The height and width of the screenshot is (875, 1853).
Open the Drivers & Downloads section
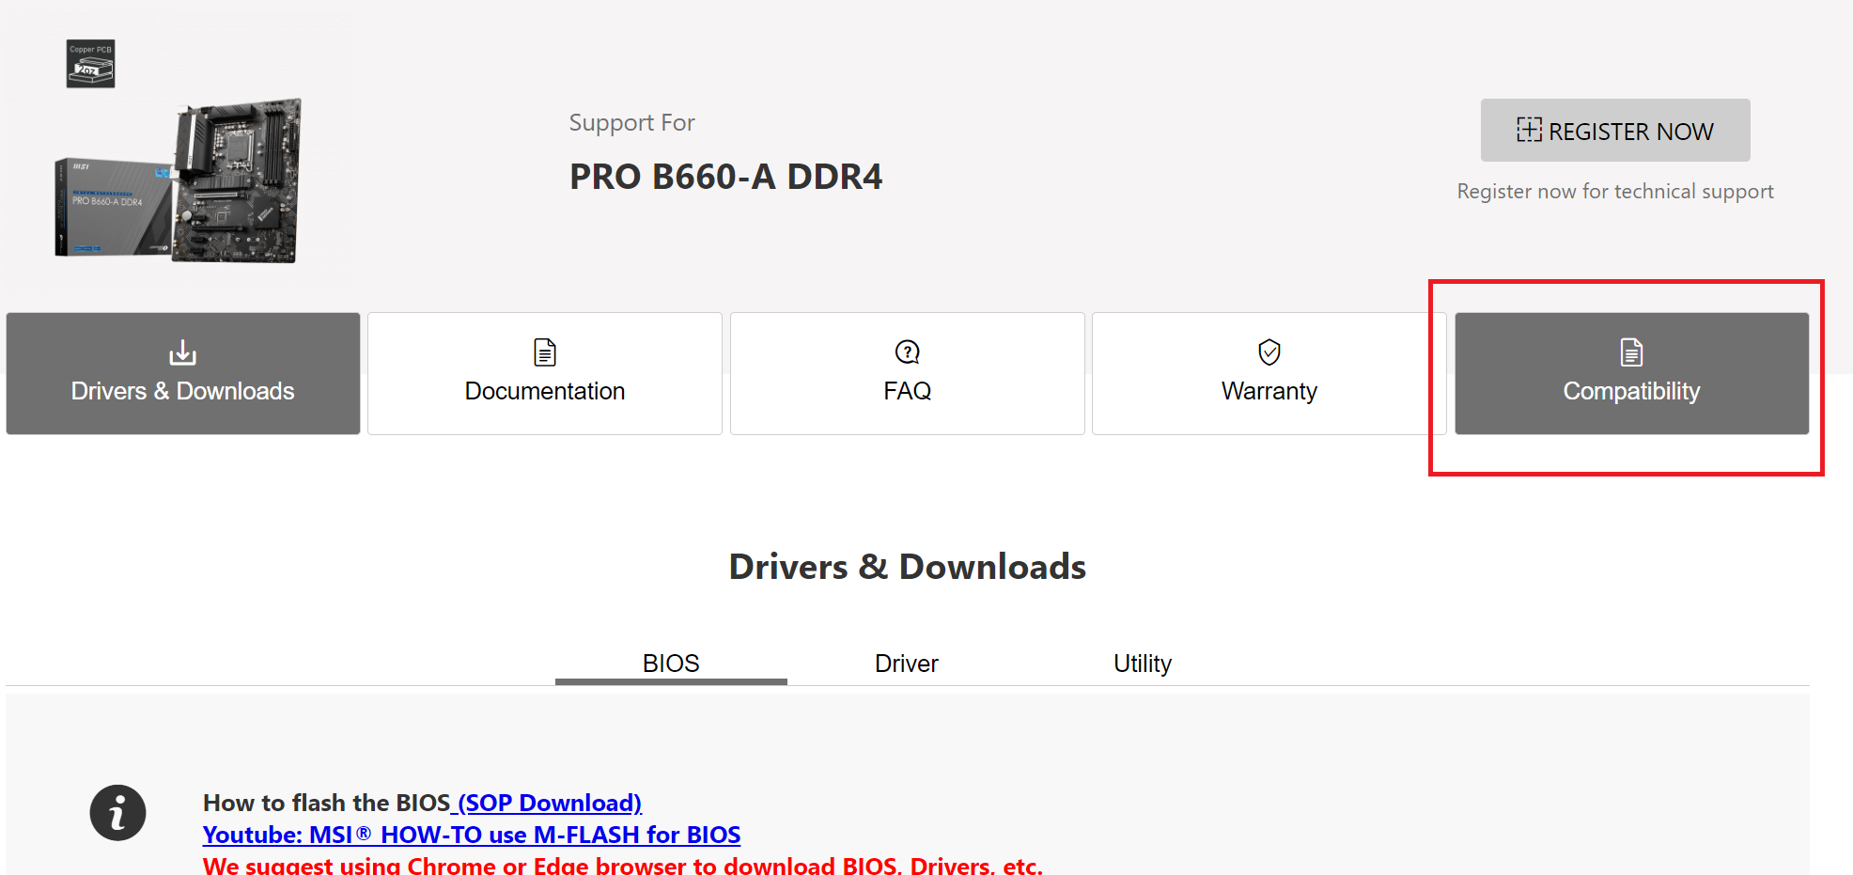point(183,373)
